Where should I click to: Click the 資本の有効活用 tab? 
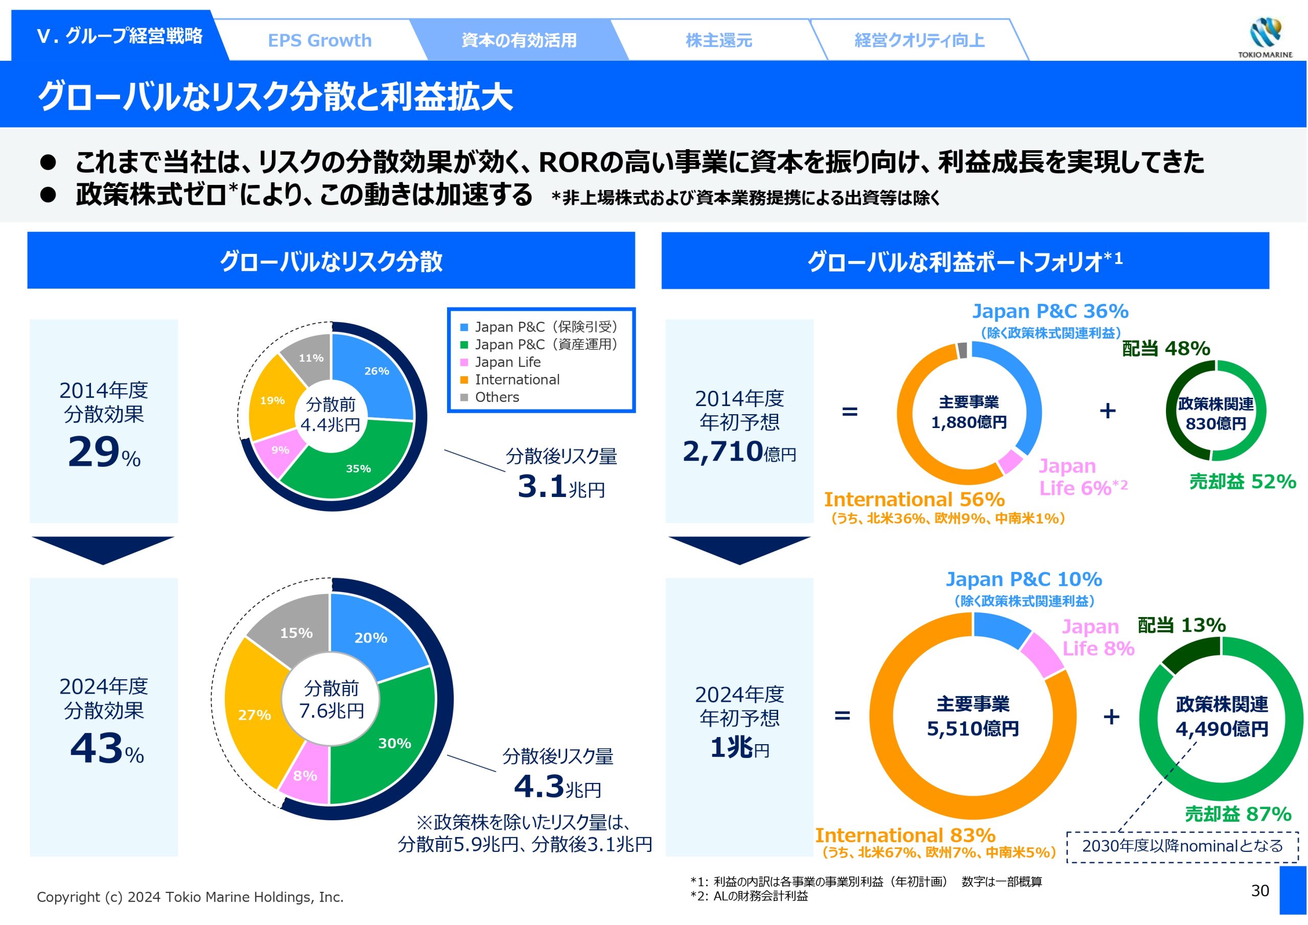point(519,40)
